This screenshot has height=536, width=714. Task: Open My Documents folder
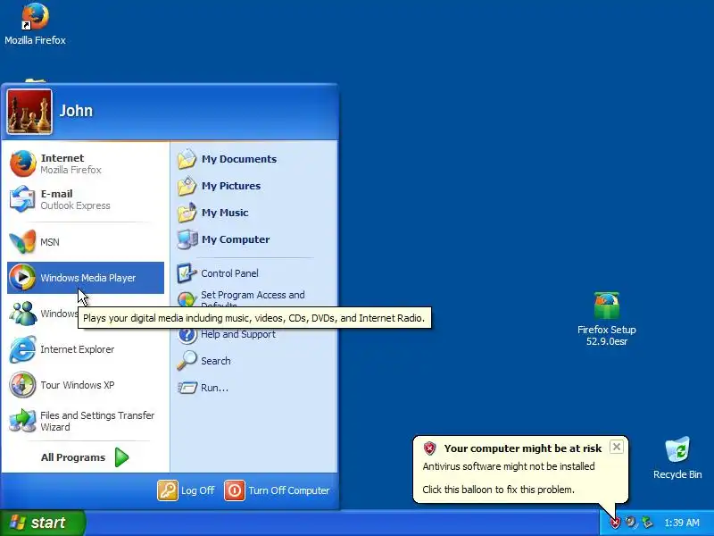click(x=254, y=159)
